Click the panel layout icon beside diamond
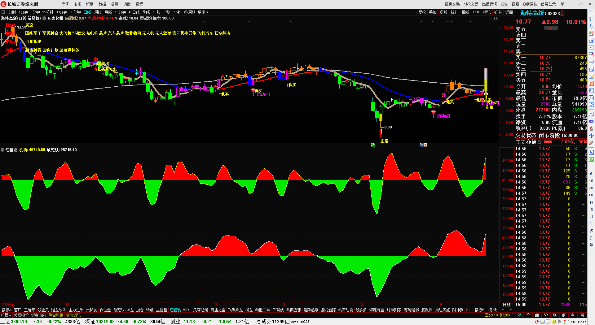The height and width of the screenshot is (325, 595). pos(496,19)
